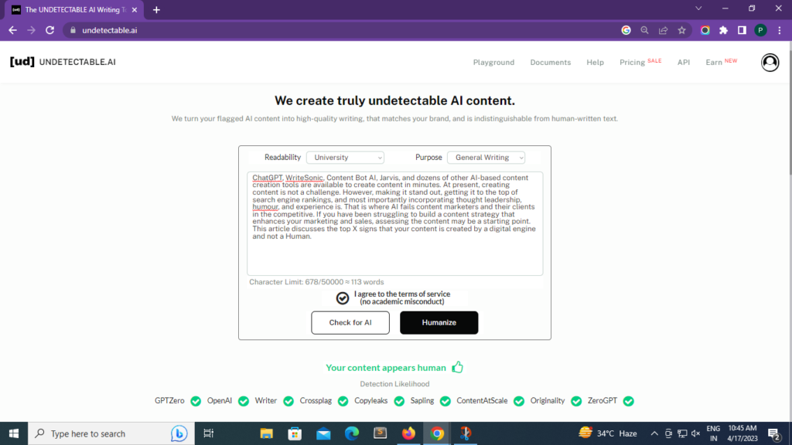The width and height of the screenshot is (792, 445).
Task: Open the Chrome profile P avatar
Action: click(760, 30)
